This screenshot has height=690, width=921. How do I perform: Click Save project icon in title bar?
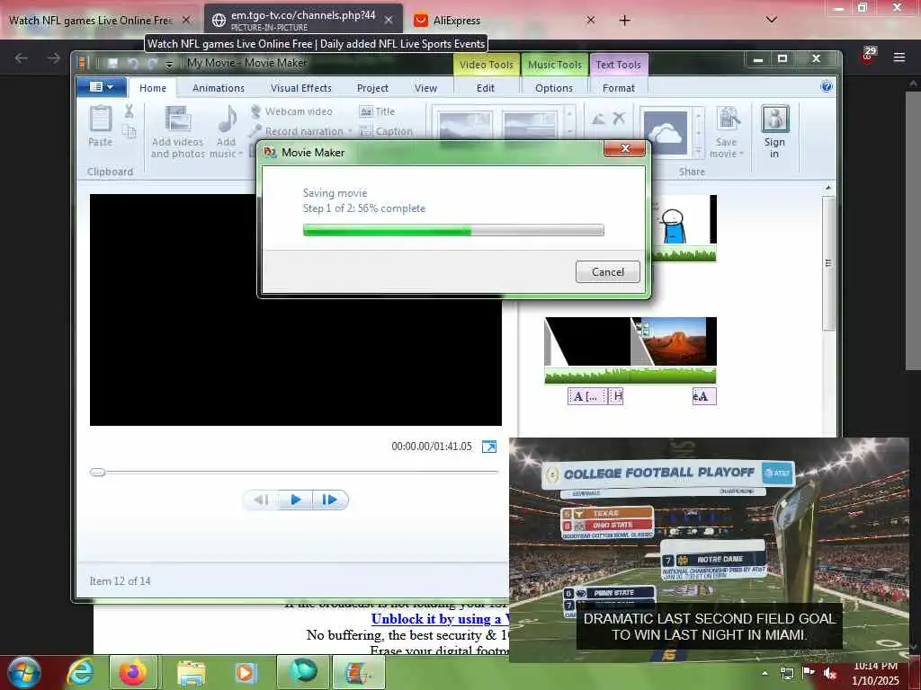112,63
